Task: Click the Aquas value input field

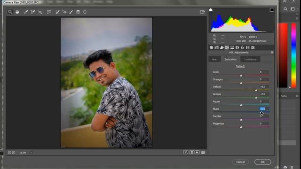Action: click(264, 101)
